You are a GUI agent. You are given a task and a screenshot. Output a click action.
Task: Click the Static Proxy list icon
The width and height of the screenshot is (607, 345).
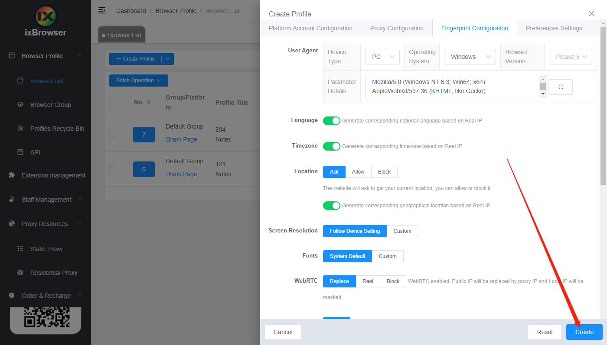pos(20,249)
